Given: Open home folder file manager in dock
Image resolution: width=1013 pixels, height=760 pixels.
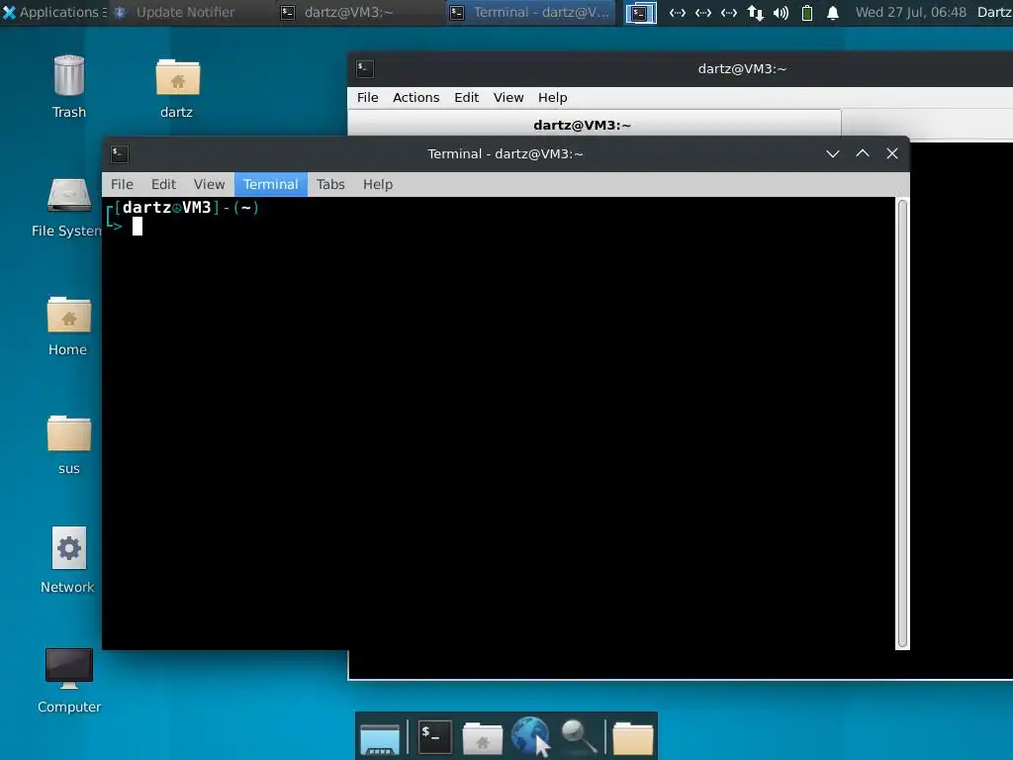Looking at the screenshot, I should [483, 737].
